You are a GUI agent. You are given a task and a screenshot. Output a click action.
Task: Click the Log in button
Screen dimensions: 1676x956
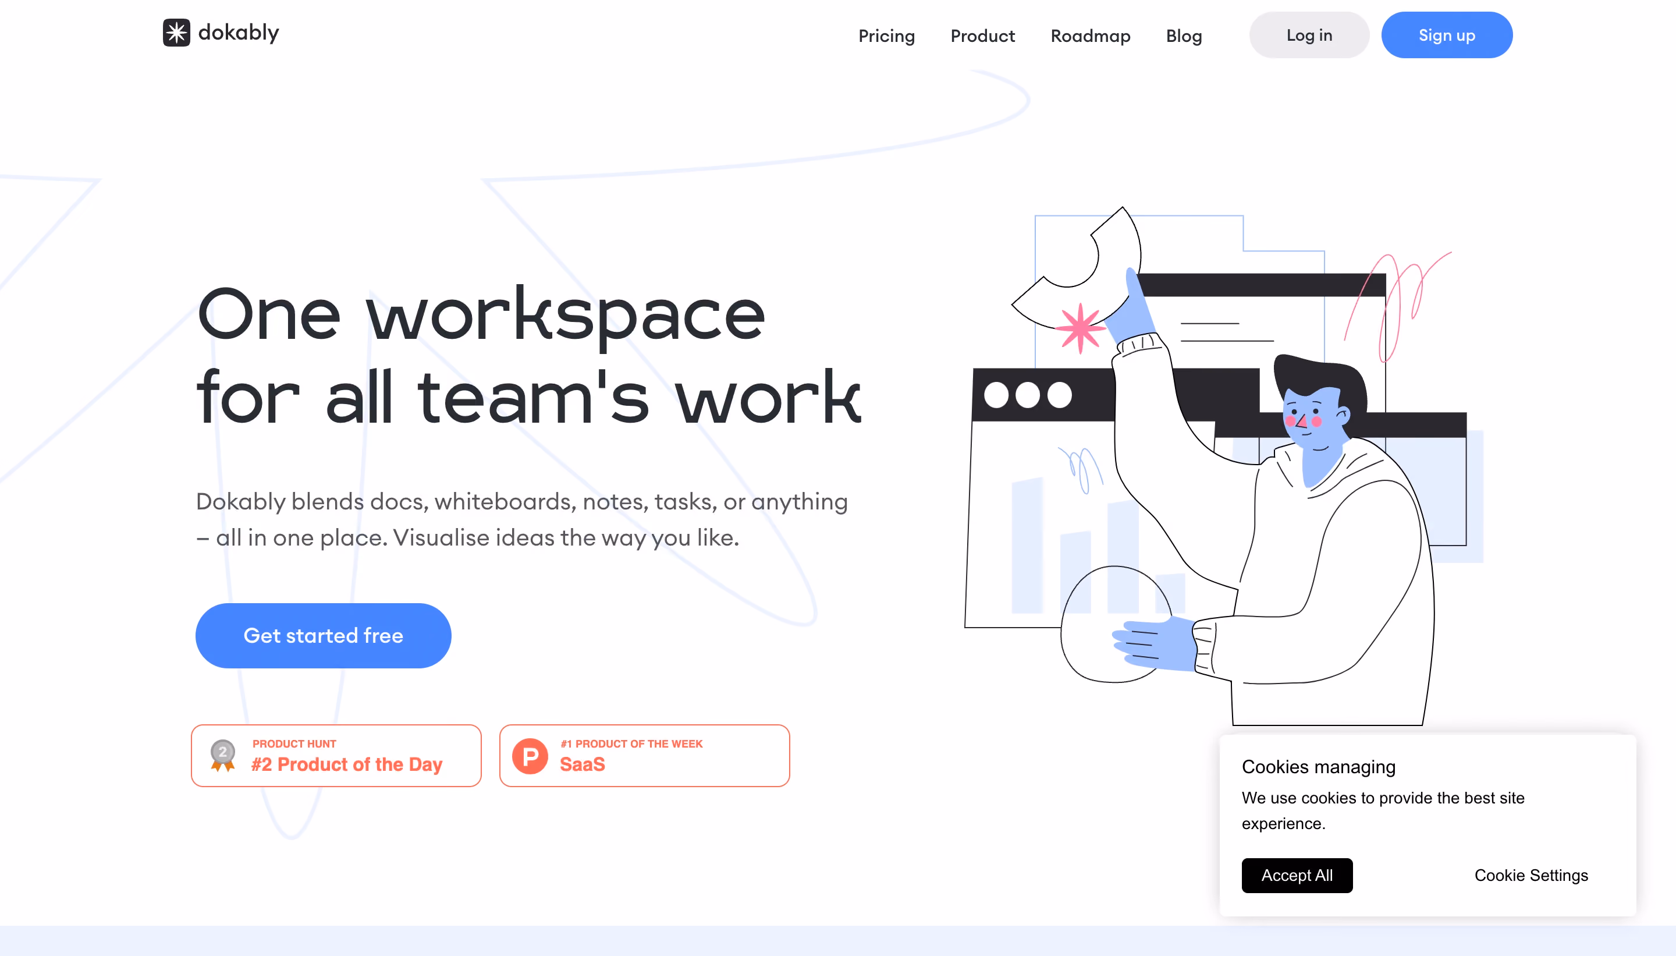[1309, 35]
